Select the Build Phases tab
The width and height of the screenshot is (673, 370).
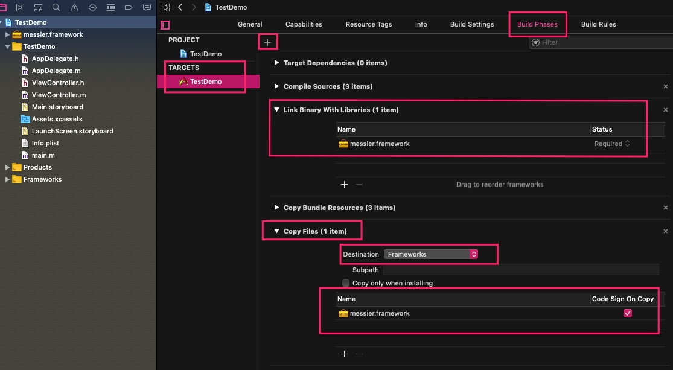[537, 25]
